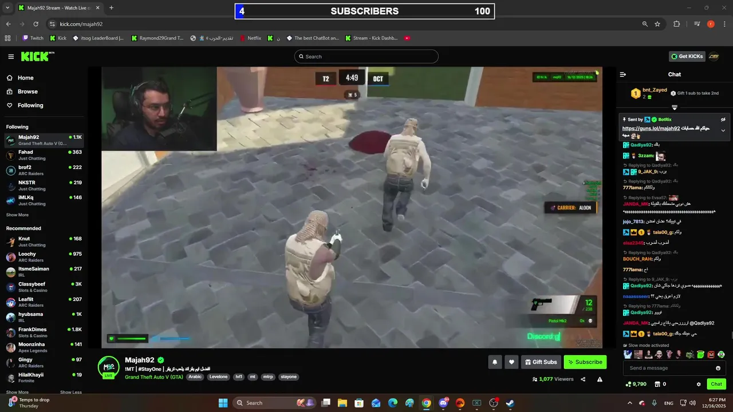This screenshot has height=412, width=733.
Task: Go back in browser history
Action: point(8,24)
